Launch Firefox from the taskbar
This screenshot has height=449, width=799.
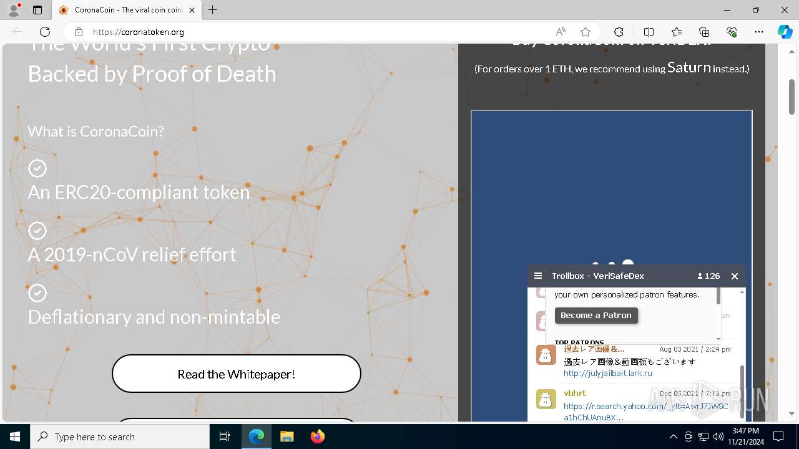pos(317,437)
